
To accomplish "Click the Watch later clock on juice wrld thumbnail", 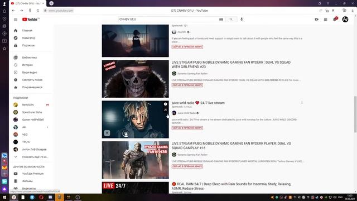I will pos(166,104).
